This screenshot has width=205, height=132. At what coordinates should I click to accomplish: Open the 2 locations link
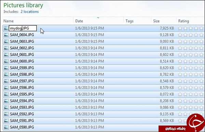30,12
